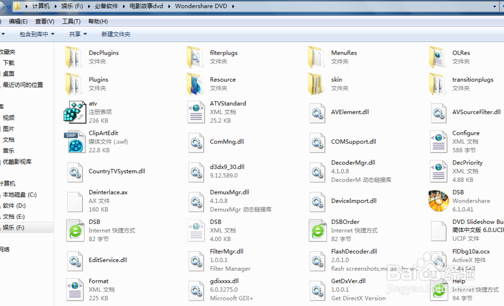The image size is (504, 306).
Task: Expand arrow after 电影故事dvd in address bar
Action: 169,6
